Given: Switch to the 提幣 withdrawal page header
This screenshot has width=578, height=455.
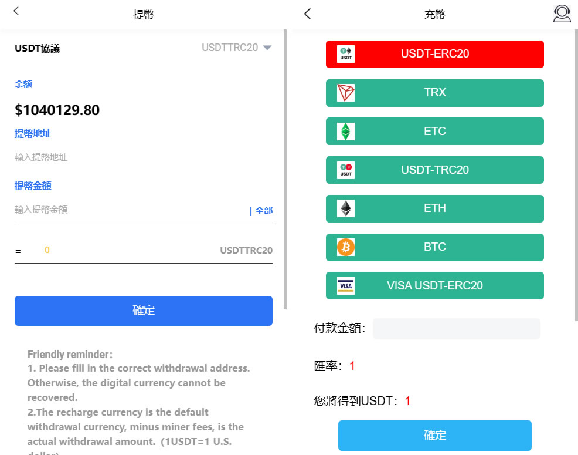Looking at the screenshot, I should (144, 14).
